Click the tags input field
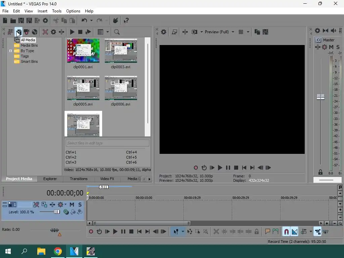 tap(107, 143)
